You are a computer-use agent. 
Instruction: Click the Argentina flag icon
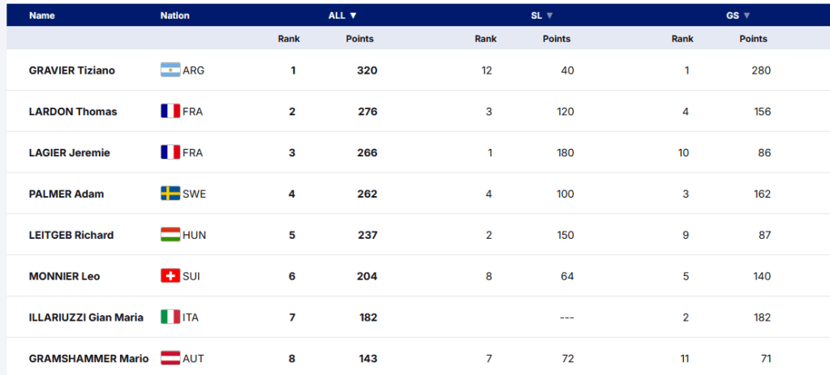(x=170, y=70)
